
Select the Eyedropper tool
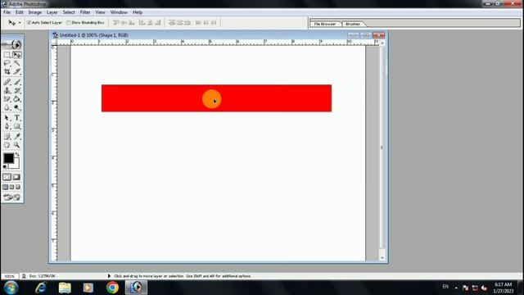click(x=17, y=137)
